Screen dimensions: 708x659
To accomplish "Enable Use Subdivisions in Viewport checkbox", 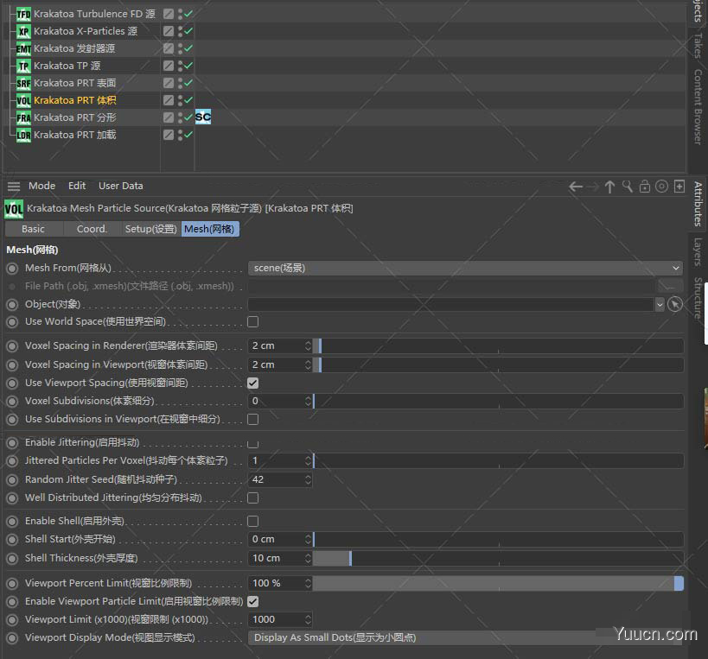I will tap(252, 420).
